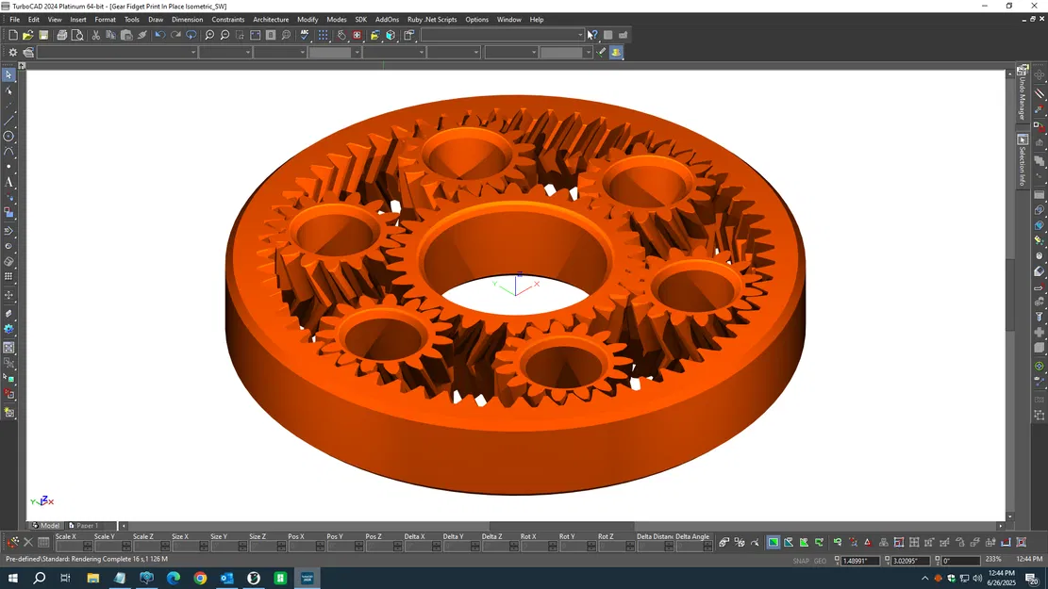
Task: Open the Windows Start menu
Action: click(x=12, y=578)
